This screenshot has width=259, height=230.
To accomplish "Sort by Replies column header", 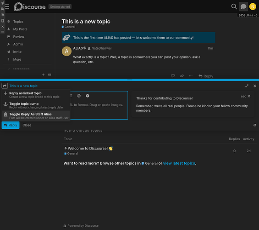I will tap(234, 139).
